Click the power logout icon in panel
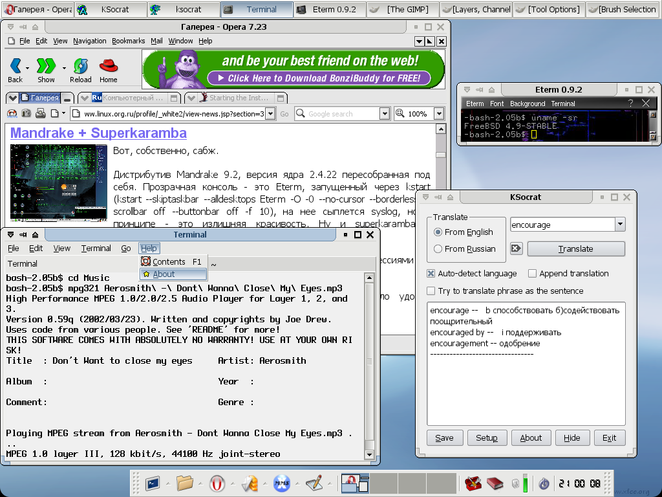 pyautogui.click(x=544, y=483)
